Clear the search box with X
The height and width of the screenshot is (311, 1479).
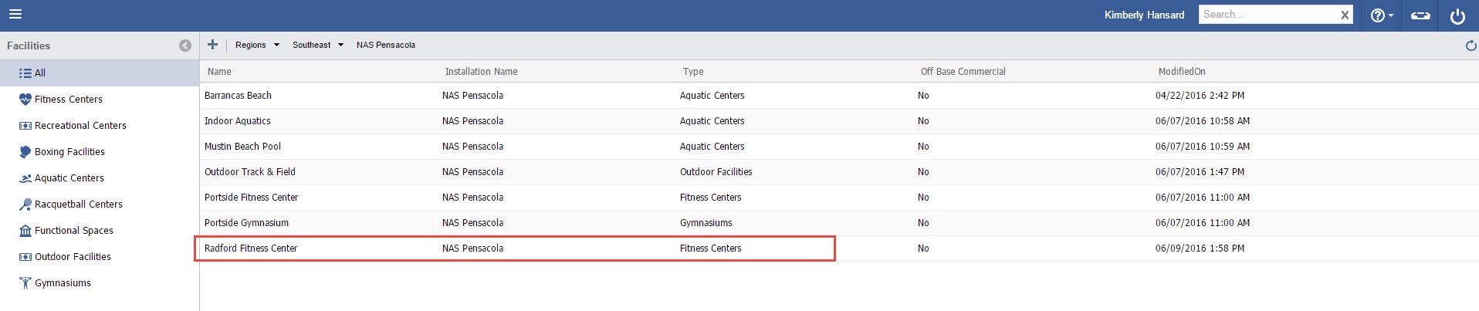pyautogui.click(x=1345, y=15)
